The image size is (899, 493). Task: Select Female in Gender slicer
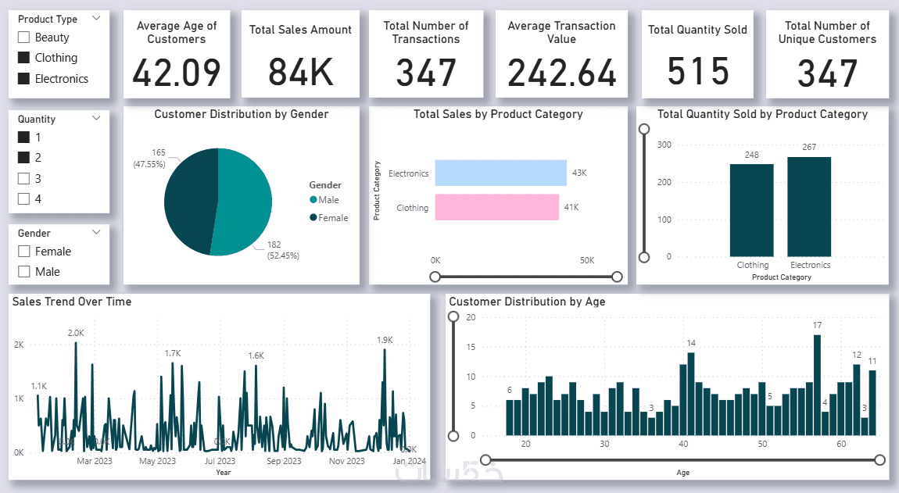point(23,251)
